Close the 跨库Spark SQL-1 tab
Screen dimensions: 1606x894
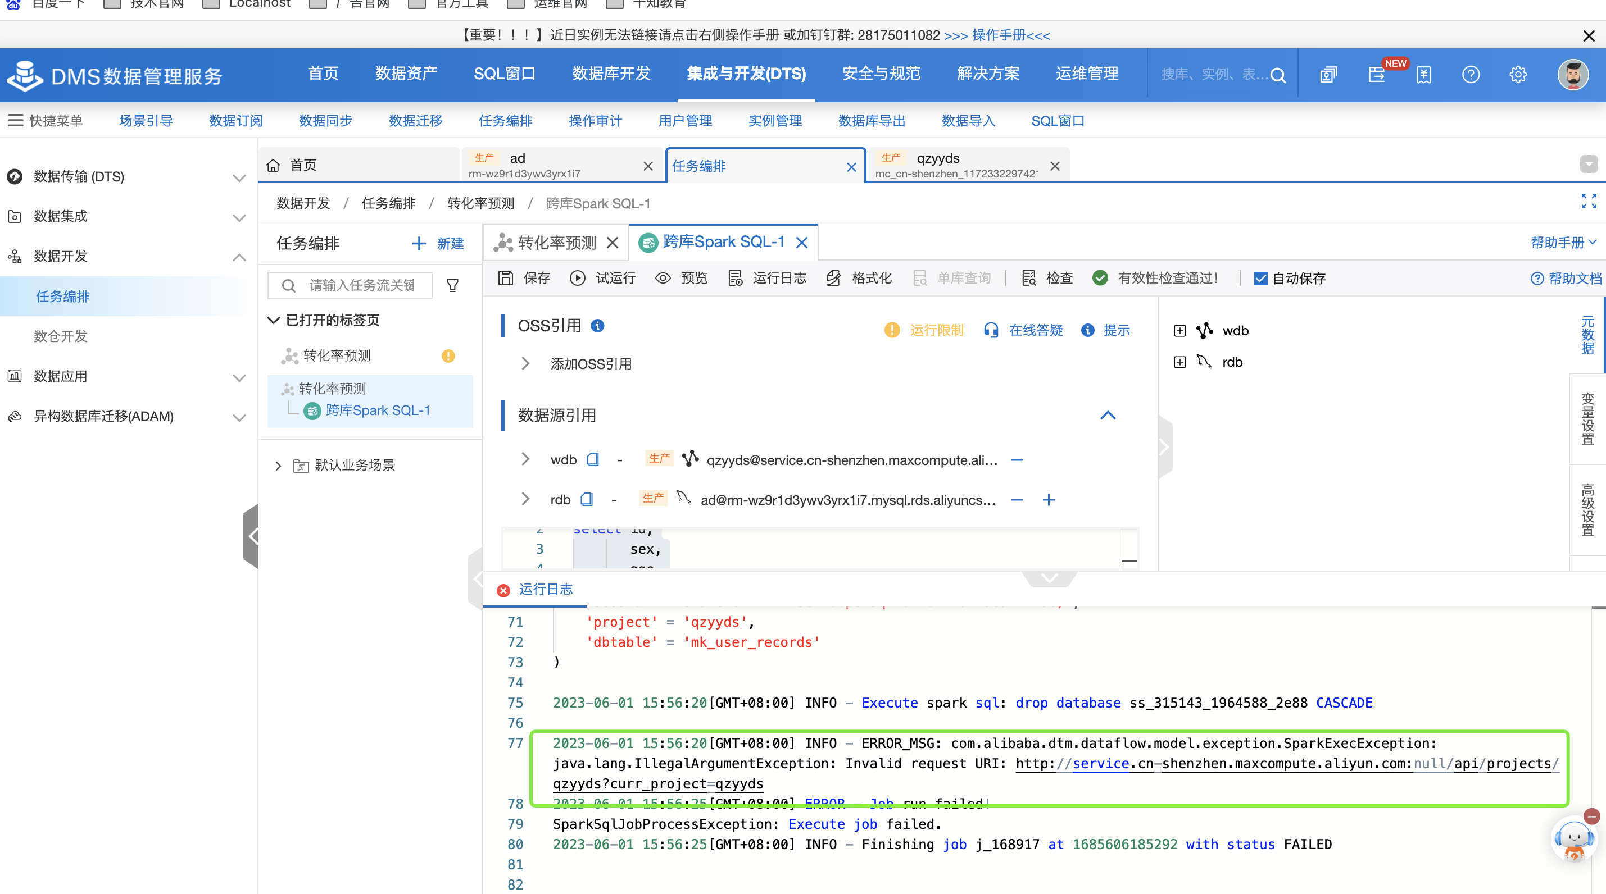point(801,243)
